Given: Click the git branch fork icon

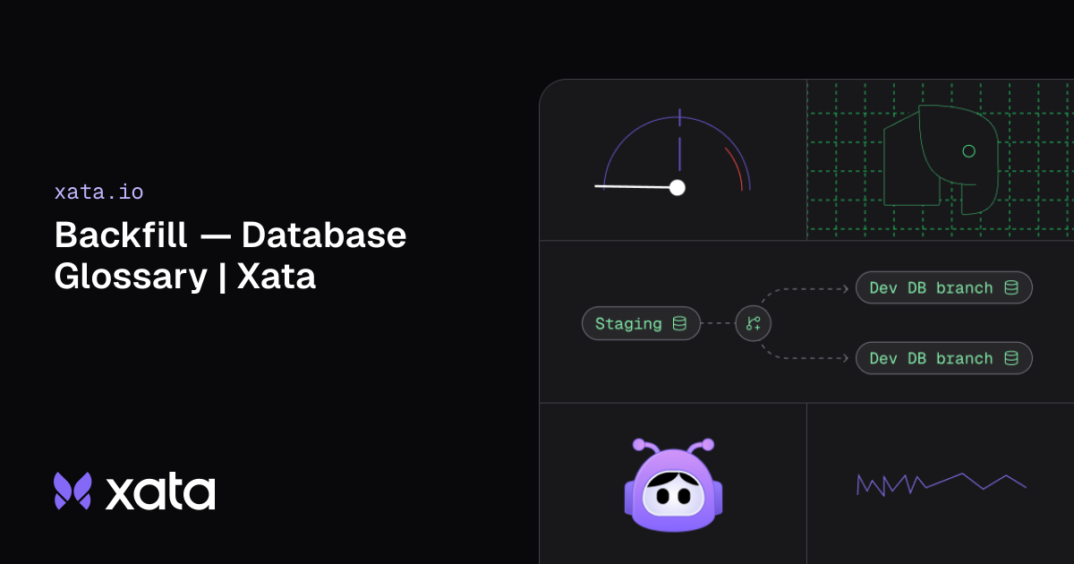Looking at the screenshot, I should pos(753,324).
